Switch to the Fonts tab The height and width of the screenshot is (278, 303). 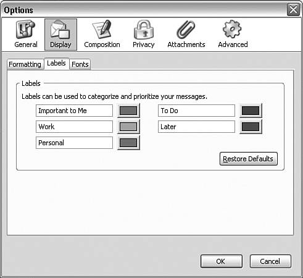pyautogui.click(x=80, y=64)
